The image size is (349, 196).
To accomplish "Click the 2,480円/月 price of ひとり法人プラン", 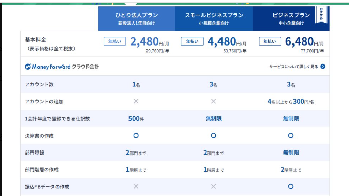I will pos(150,41).
